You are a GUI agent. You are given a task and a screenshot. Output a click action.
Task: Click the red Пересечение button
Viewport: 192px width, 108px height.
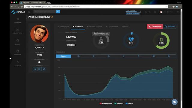point(155,26)
